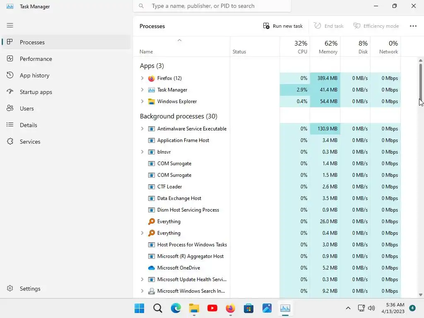Open the App history page
Screen dimensions: 424x318
click(x=66, y=75)
